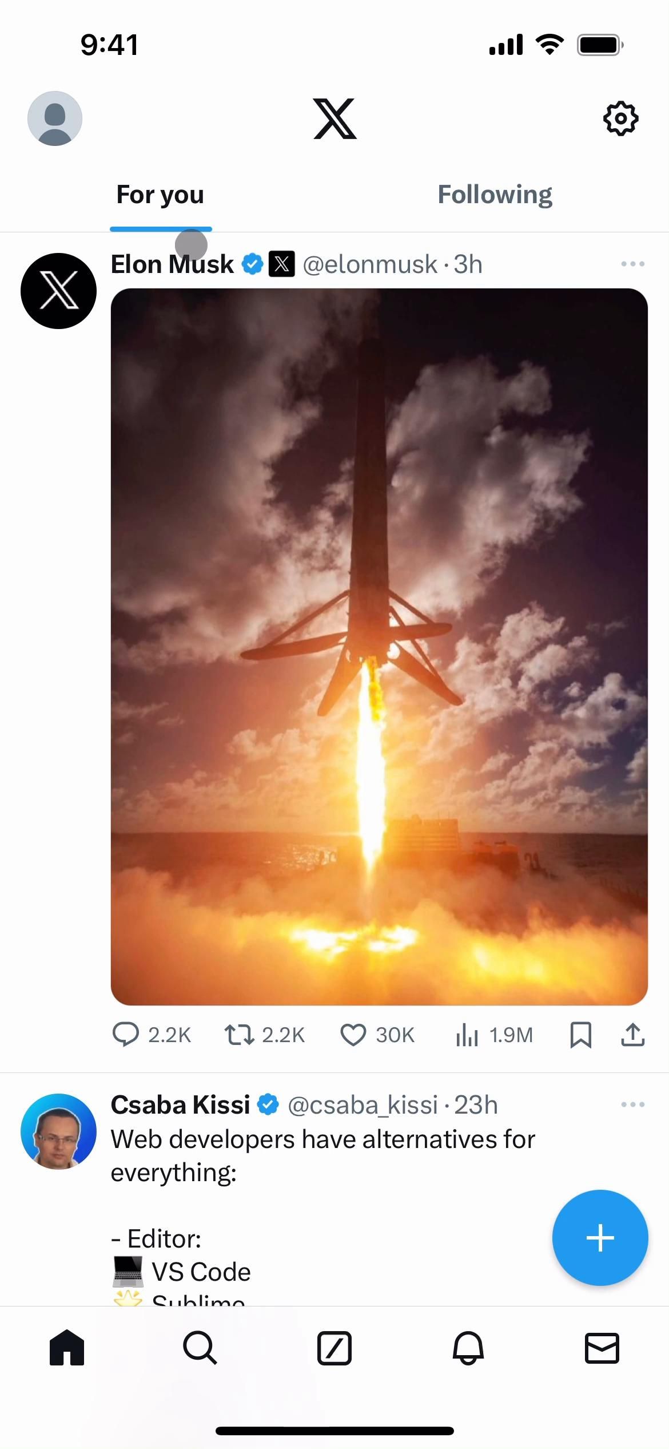
Task: Open profile avatar at top left
Action: [x=55, y=118]
